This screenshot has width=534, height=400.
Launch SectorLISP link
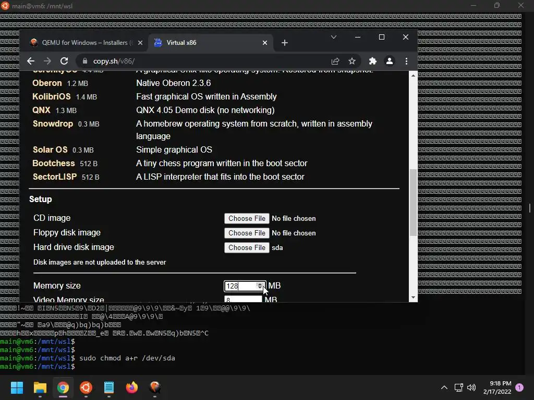tap(54, 177)
